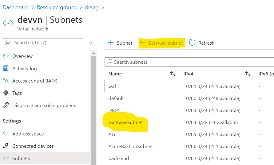Focus the Search subnets field
The image size is (274, 165).
click(x=191, y=62)
